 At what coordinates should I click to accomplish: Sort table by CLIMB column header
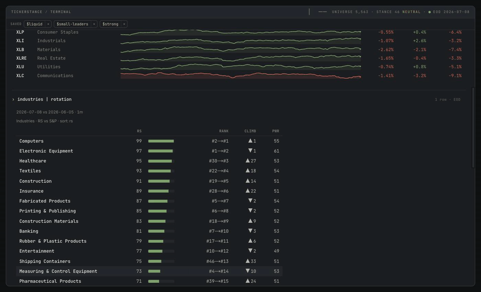pos(250,131)
